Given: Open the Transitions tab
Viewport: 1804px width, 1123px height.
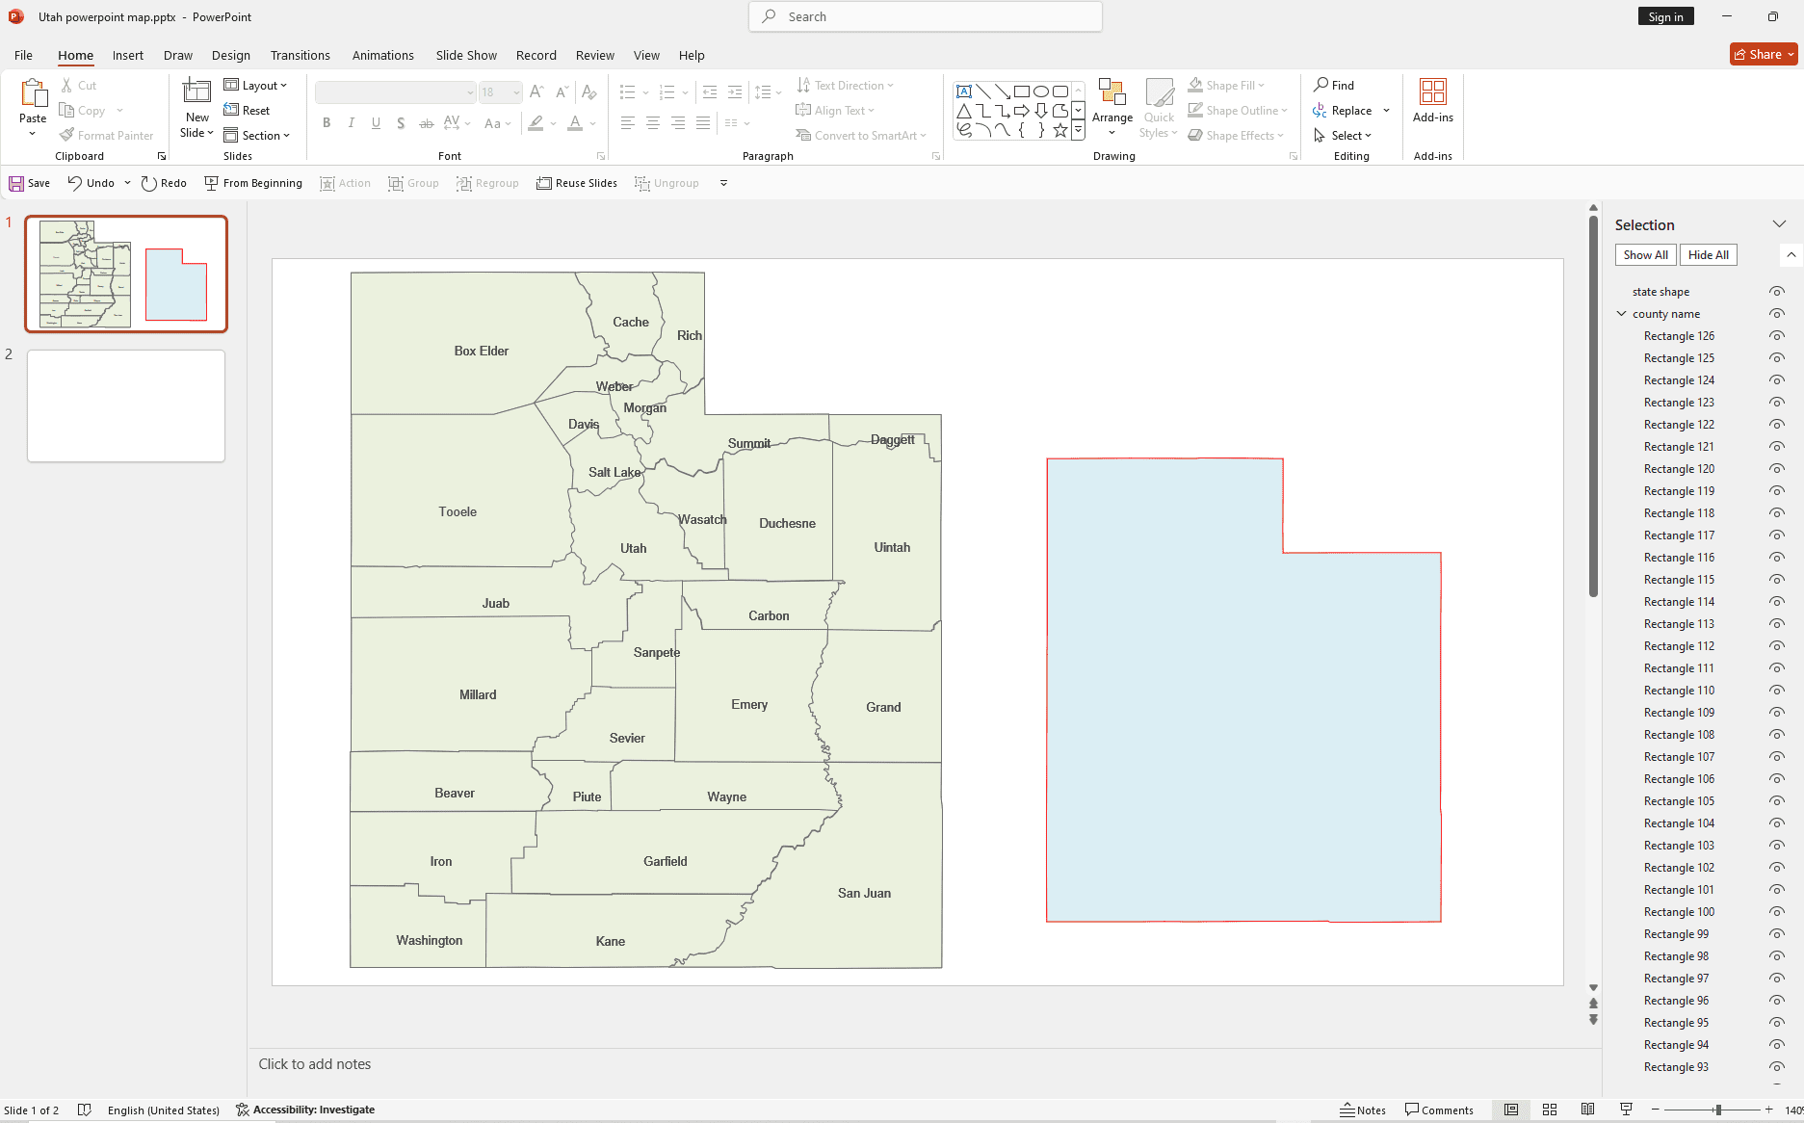Looking at the screenshot, I should [x=301, y=55].
